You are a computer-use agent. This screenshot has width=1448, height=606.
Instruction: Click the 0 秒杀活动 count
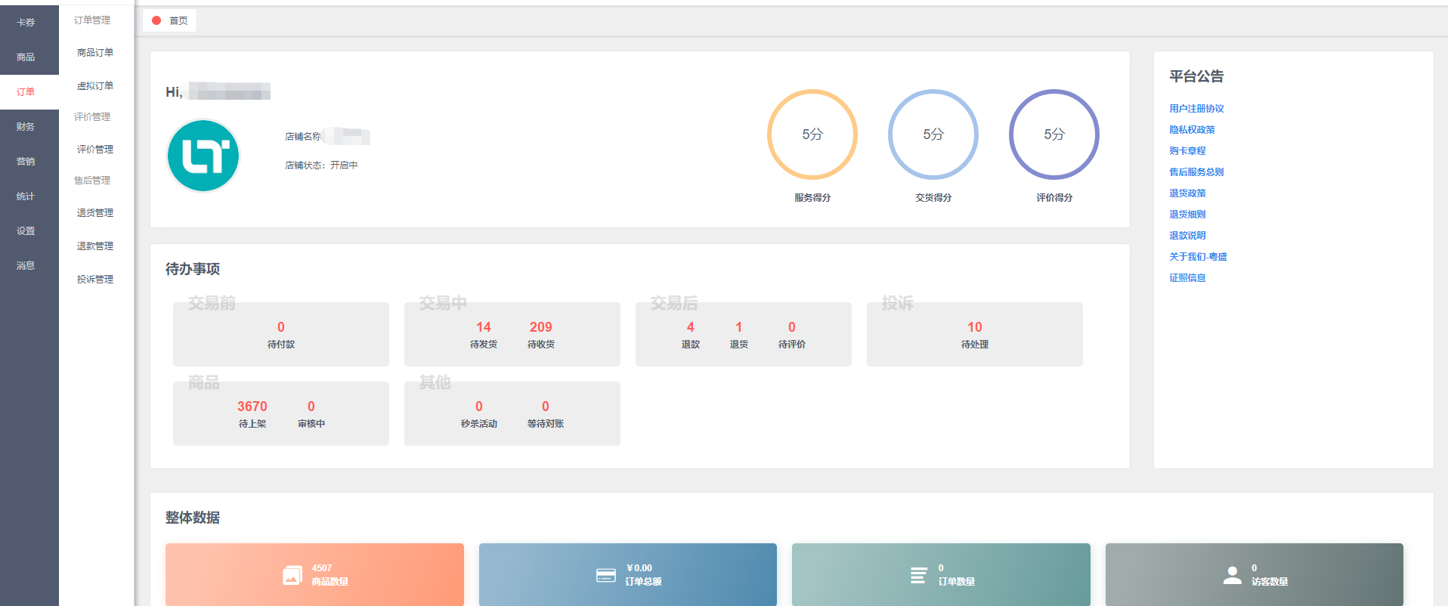pyautogui.click(x=479, y=407)
